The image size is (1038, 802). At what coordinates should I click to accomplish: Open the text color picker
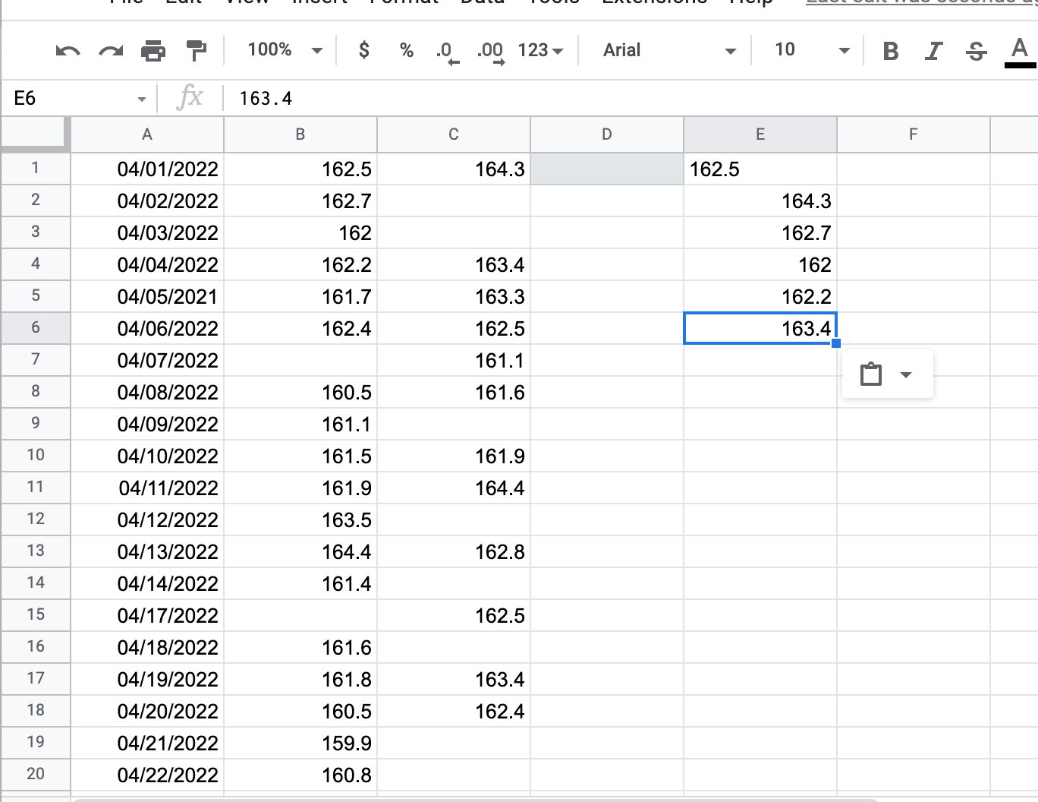coord(1020,51)
